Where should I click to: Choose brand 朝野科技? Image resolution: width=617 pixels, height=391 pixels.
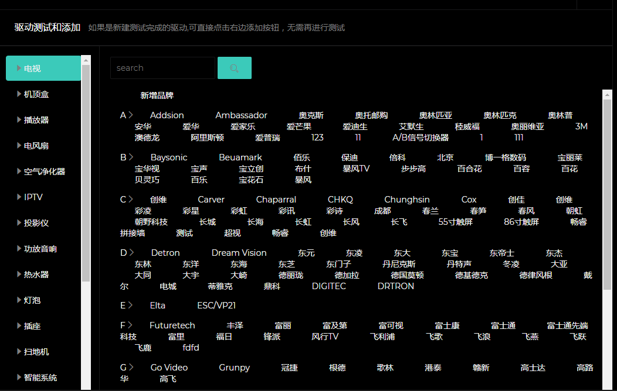pyautogui.click(x=151, y=222)
